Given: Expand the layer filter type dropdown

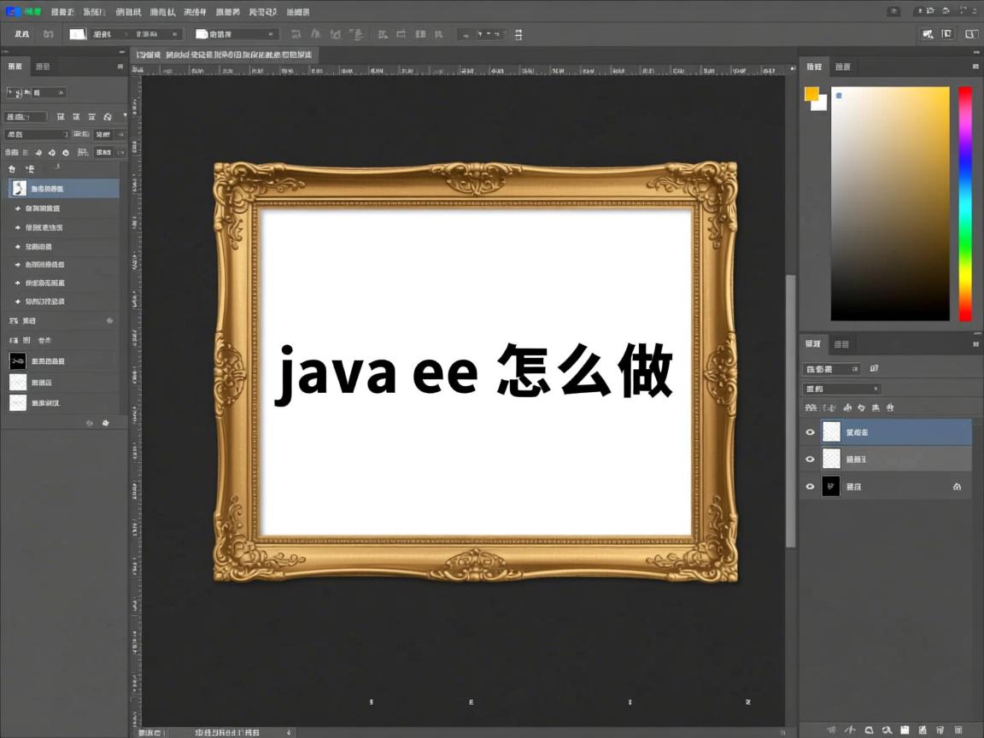Looking at the screenshot, I should coord(854,368).
